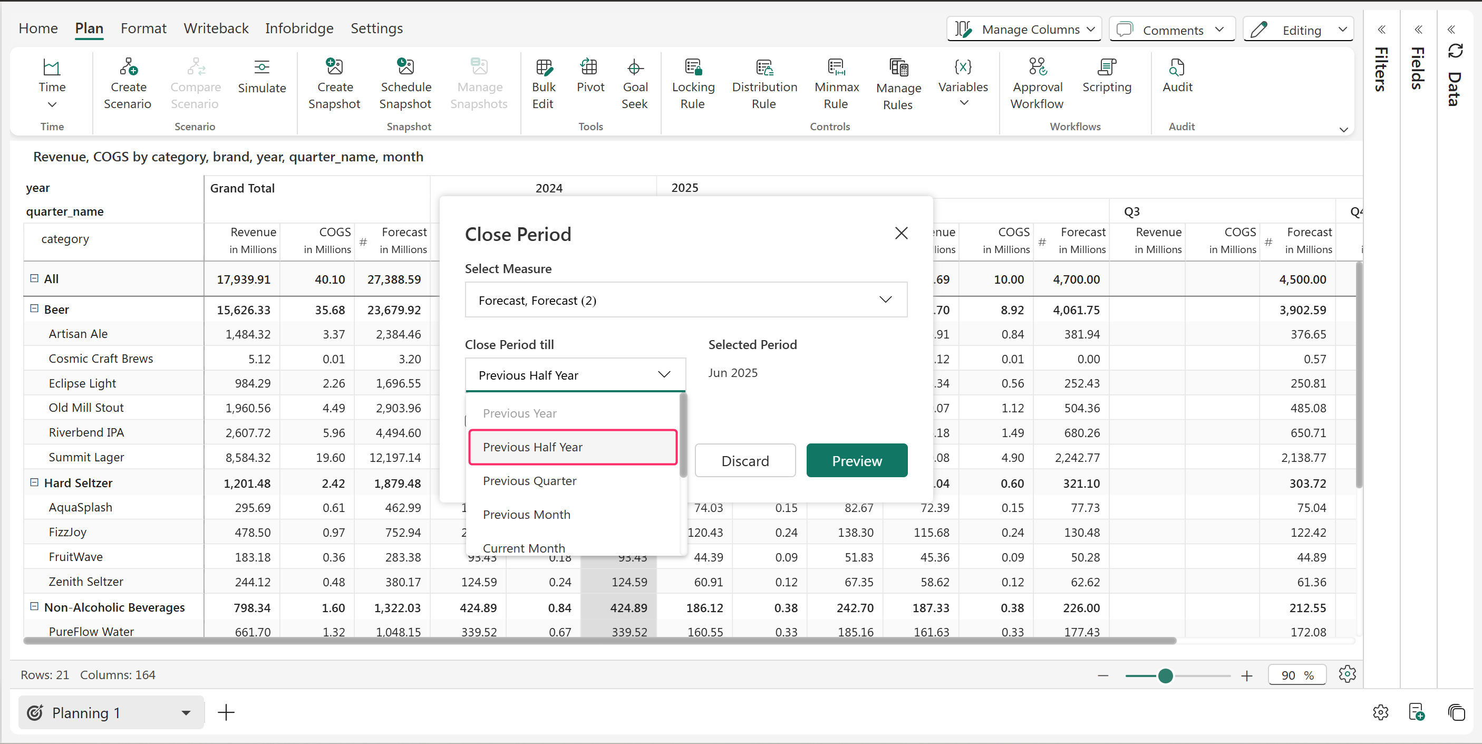Choose Previous Quarter from the list
The image size is (1482, 744).
point(529,481)
